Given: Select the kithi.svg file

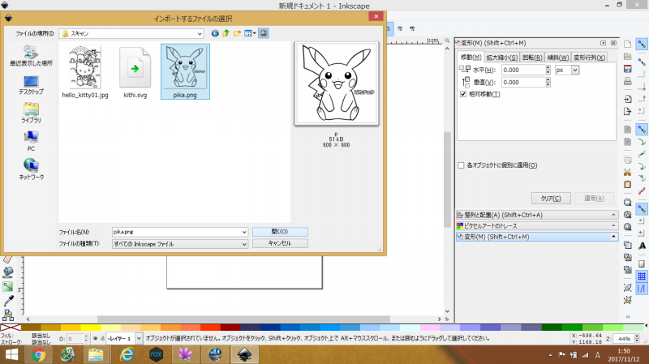Looking at the screenshot, I should pyautogui.click(x=135, y=71).
